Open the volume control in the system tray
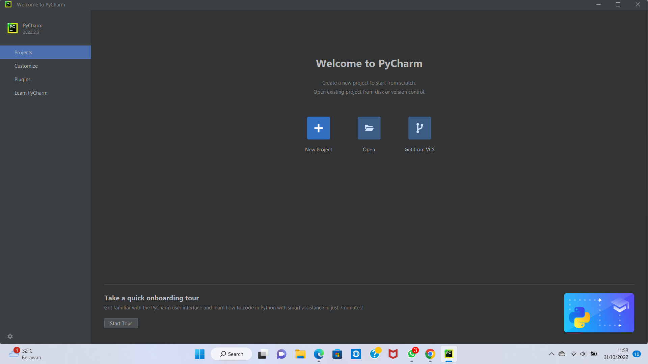The width and height of the screenshot is (648, 364). [x=584, y=354]
